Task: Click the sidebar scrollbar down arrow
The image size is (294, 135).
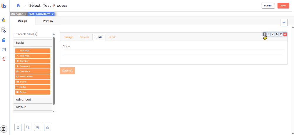Action: (x=54, y=111)
